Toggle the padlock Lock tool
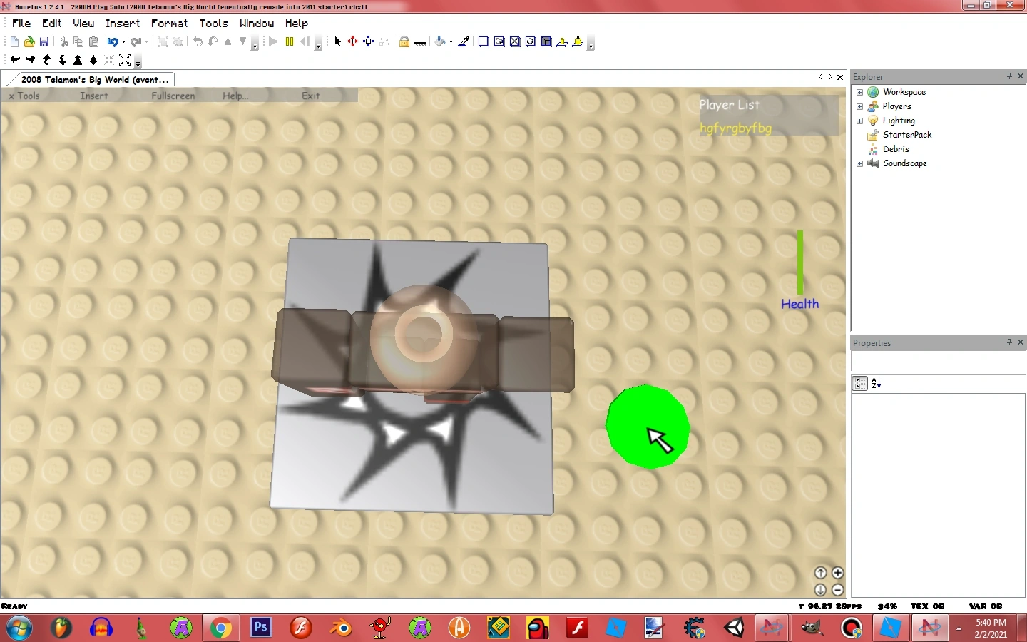The height and width of the screenshot is (642, 1027). click(x=404, y=42)
